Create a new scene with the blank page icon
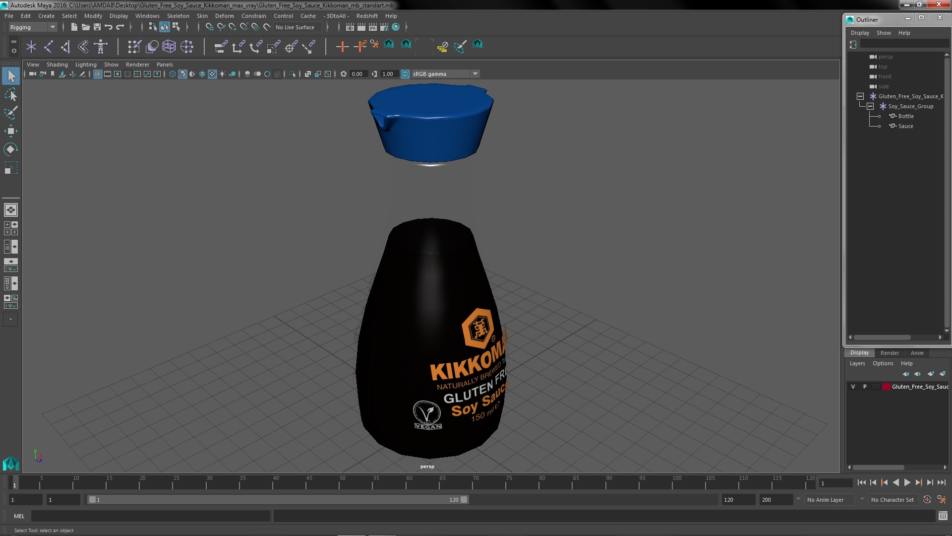The height and width of the screenshot is (536, 952). 74,27
